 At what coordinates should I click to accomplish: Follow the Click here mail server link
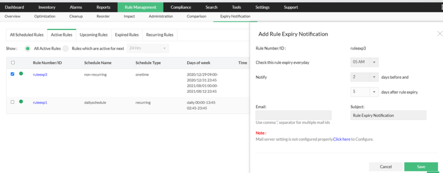(x=342, y=139)
